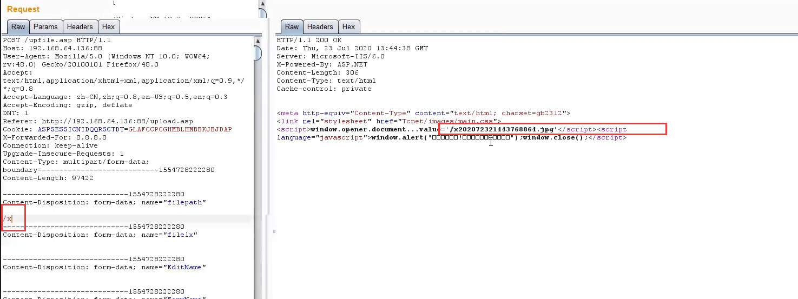Switch to the response Raw tab
This screenshot has height=299, width=798.
[292, 27]
